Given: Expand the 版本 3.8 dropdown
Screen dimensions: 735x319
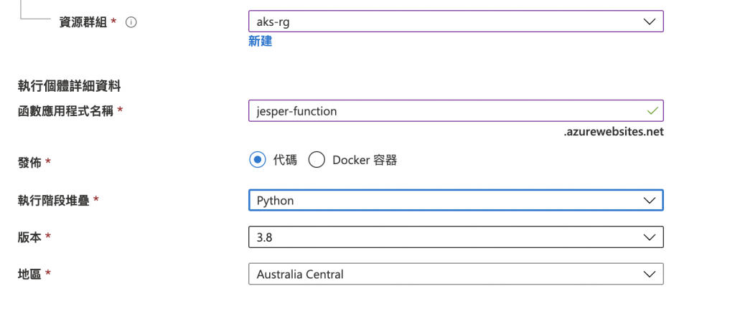Looking at the screenshot, I should pos(445,237).
